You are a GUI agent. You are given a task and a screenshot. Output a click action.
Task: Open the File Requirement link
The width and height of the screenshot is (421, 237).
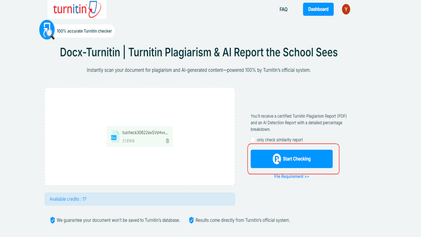[291, 176]
